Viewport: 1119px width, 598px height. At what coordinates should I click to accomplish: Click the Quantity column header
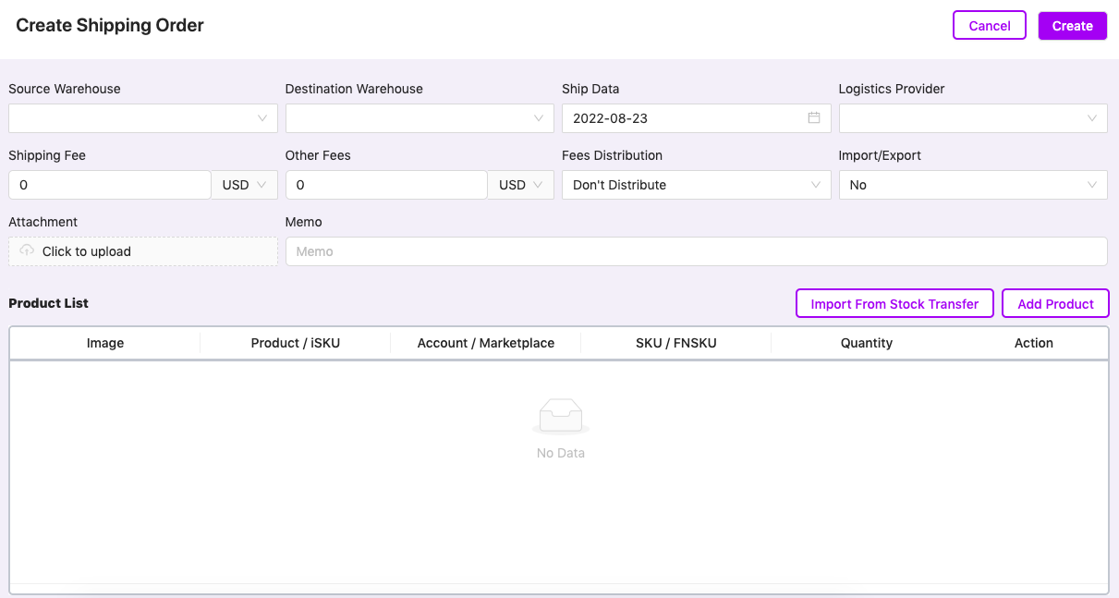[x=867, y=343]
